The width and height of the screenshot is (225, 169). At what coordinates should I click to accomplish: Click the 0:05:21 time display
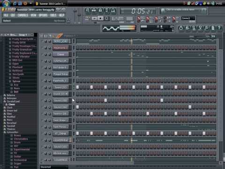point(138,11)
